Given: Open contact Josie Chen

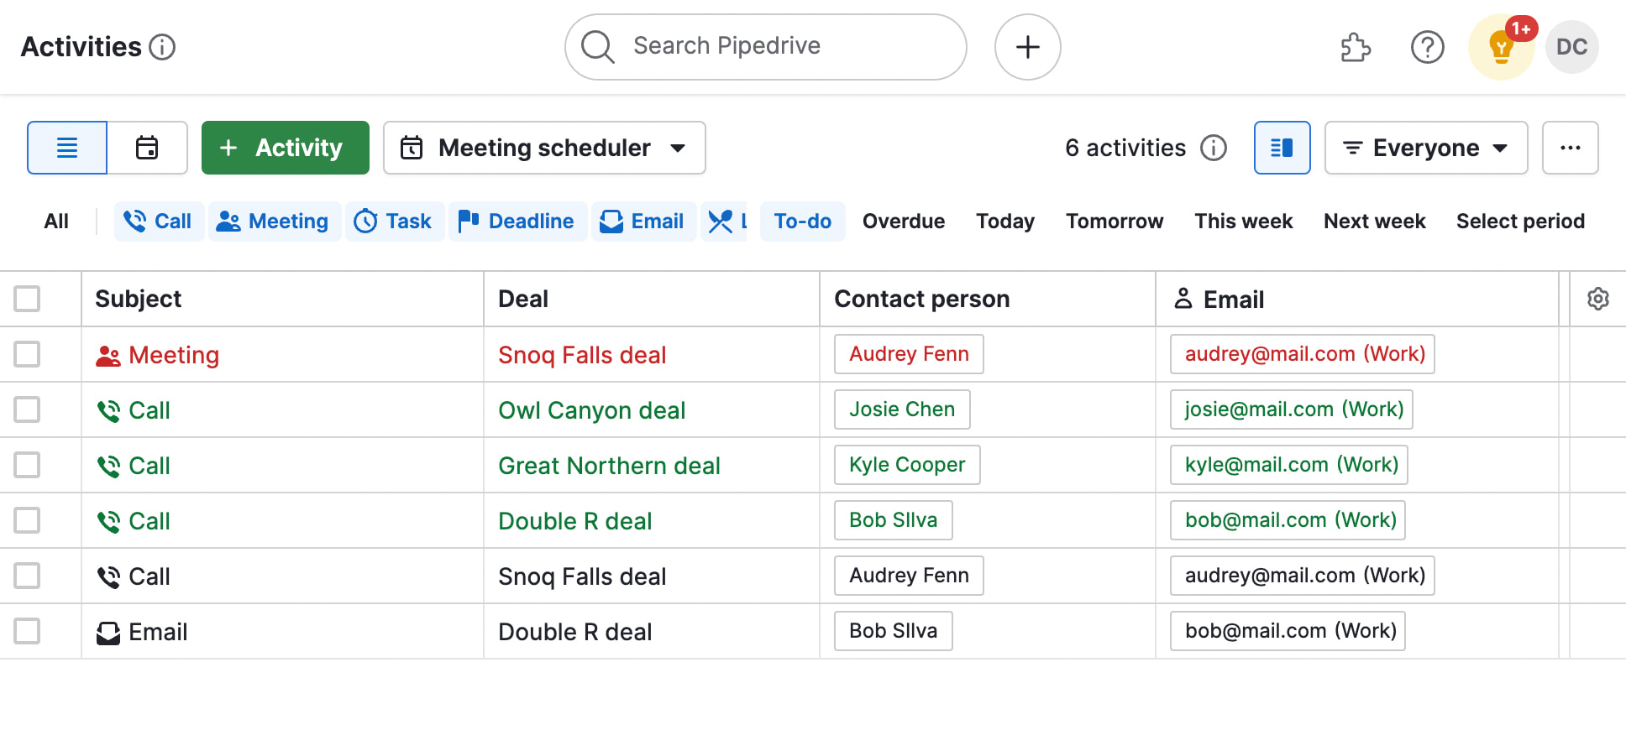Looking at the screenshot, I should point(902,409).
